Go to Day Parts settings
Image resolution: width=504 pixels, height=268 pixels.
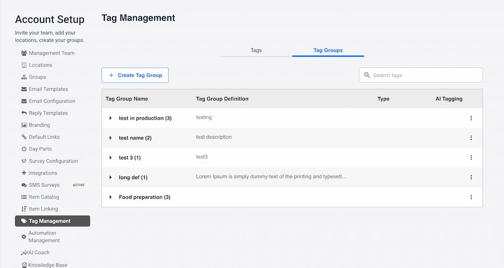click(40, 149)
